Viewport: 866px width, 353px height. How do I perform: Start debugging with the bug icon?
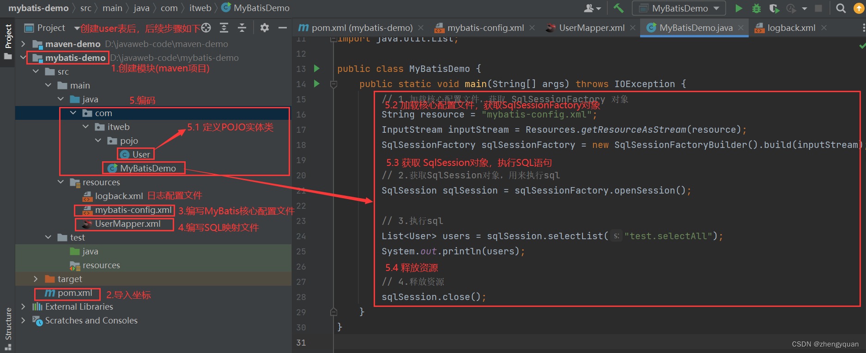pyautogui.click(x=756, y=8)
